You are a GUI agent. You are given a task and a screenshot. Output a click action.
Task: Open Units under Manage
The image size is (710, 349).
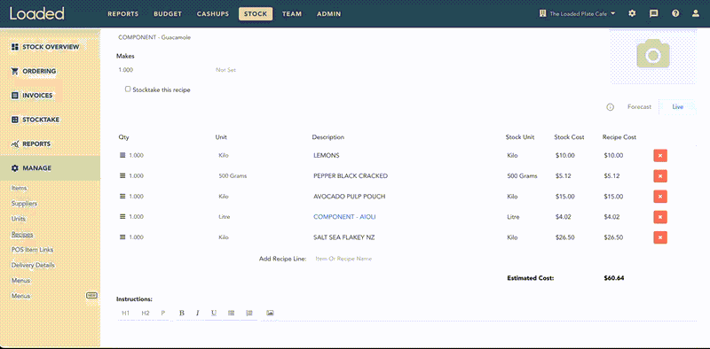pos(19,219)
